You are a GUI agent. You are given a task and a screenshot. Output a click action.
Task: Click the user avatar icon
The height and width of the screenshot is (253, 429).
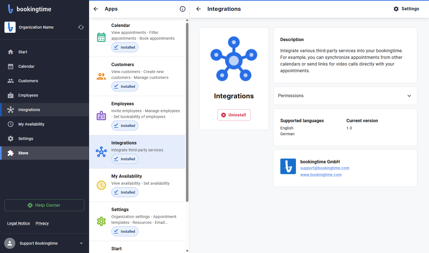(10, 243)
